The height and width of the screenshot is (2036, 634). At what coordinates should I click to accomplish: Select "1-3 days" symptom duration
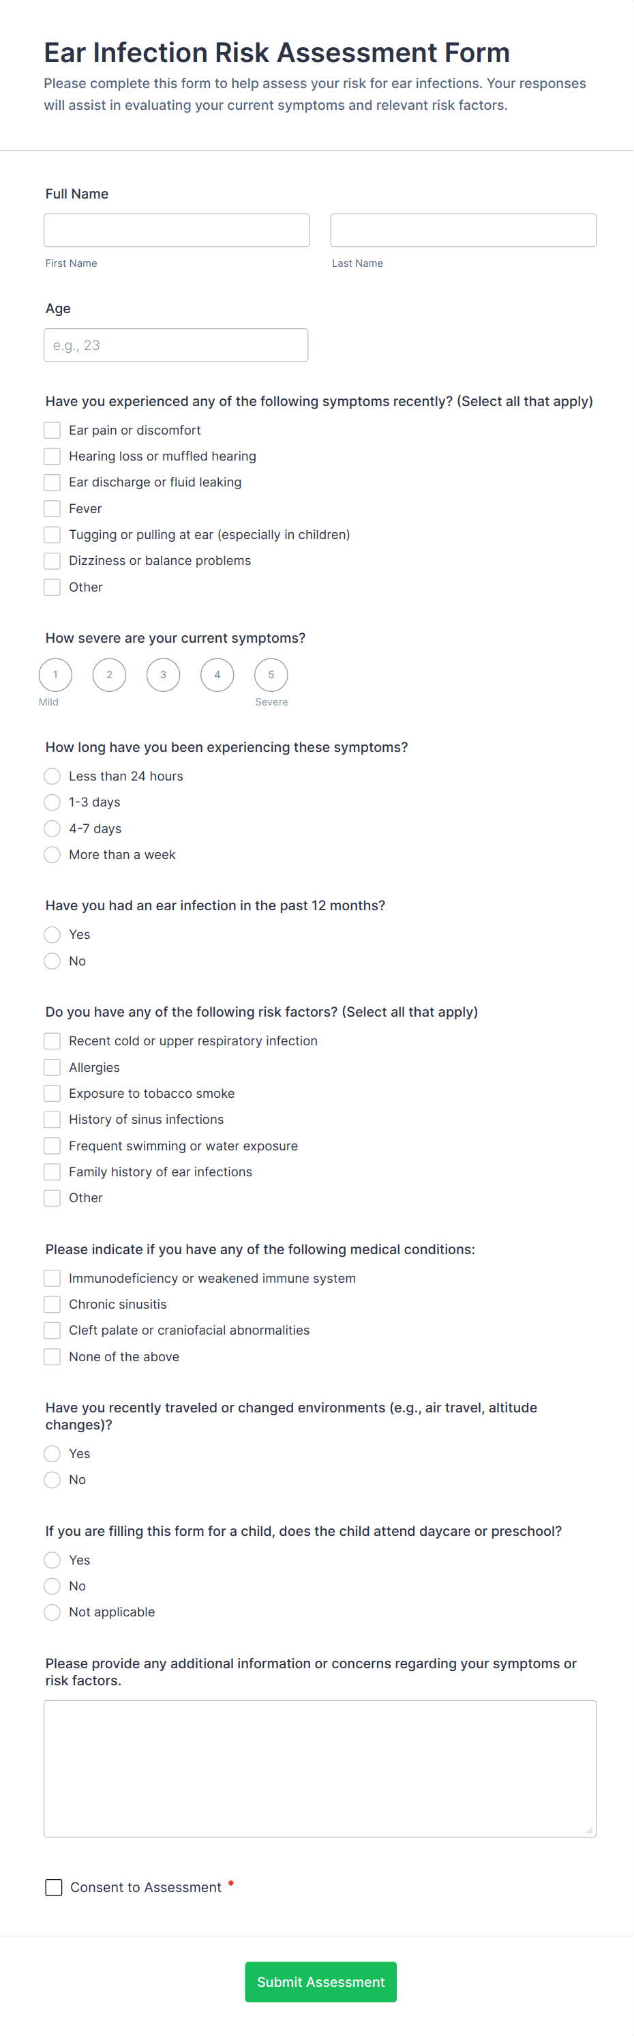pyautogui.click(x=52, y=802)
